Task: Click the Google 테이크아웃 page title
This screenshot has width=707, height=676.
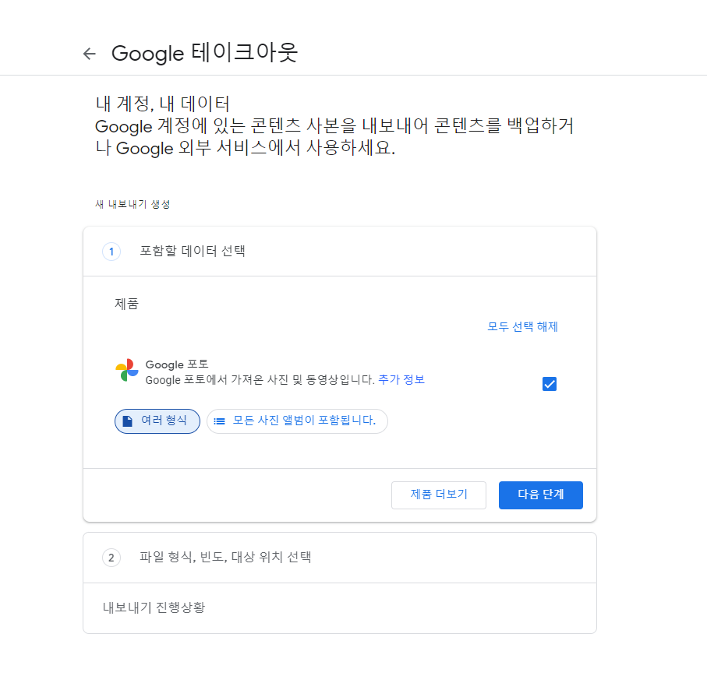Action: click(x=204, y=53)
